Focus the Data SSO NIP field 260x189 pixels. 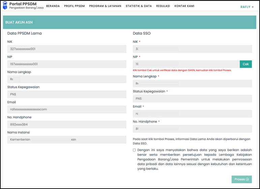point(186,64)
